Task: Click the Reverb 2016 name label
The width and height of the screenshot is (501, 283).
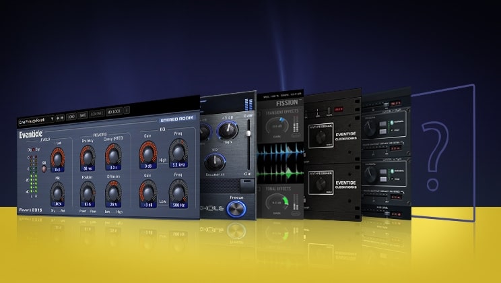Action: (30, 210)
